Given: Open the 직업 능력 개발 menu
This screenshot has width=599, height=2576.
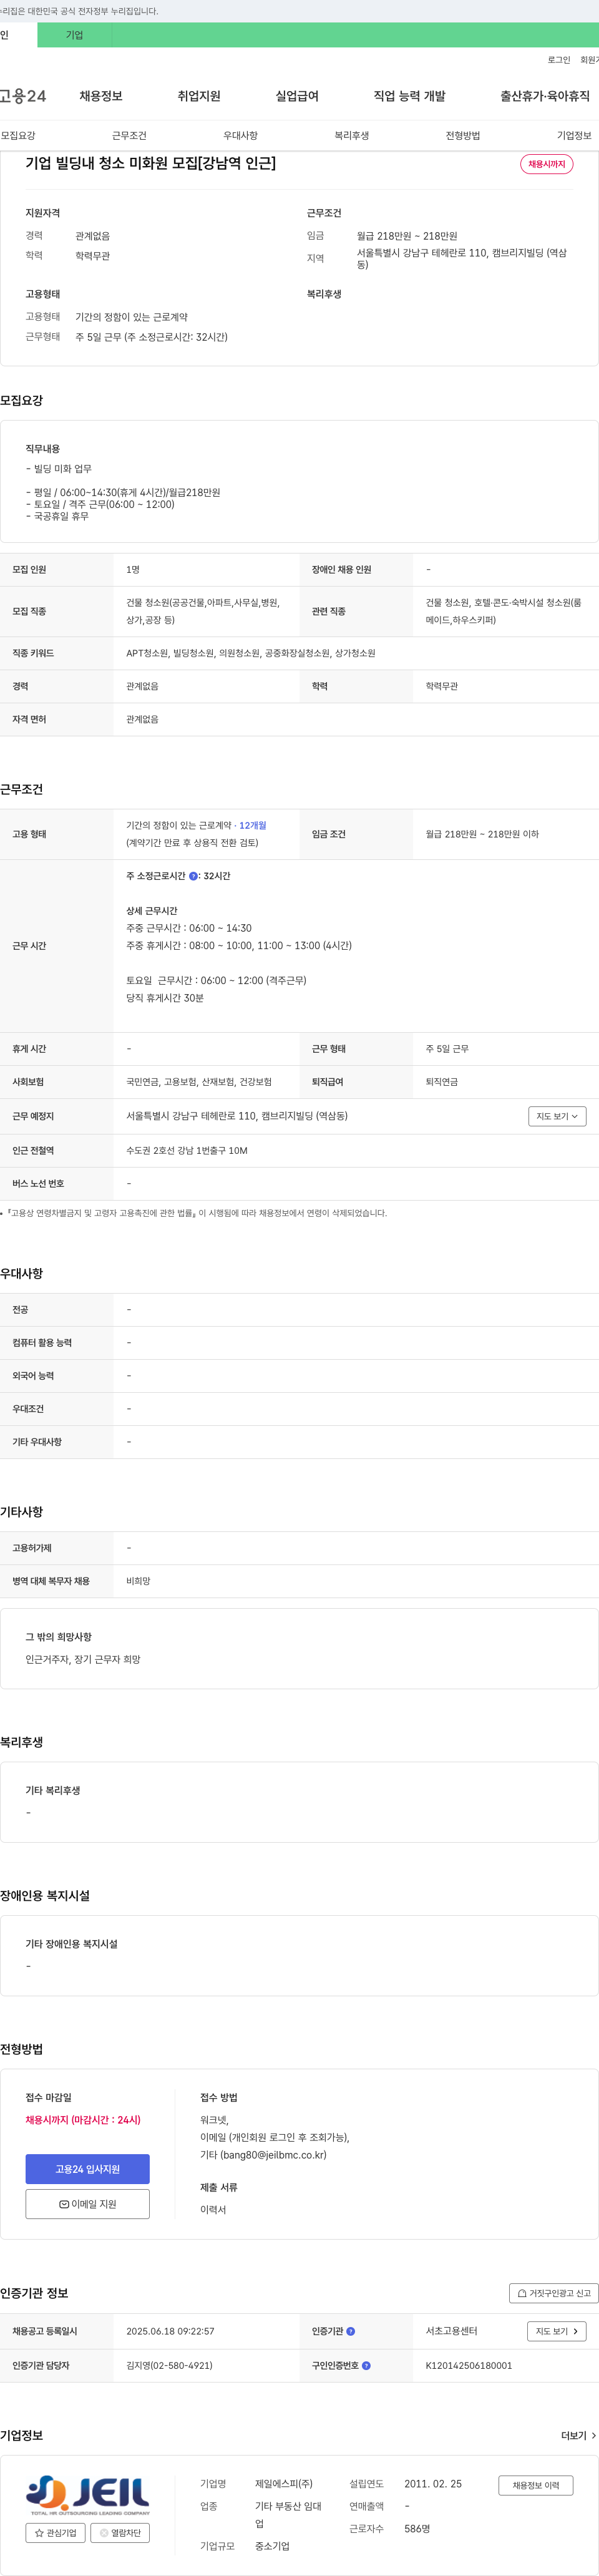Looking at the screenshot, I should (x=410, y=96).
